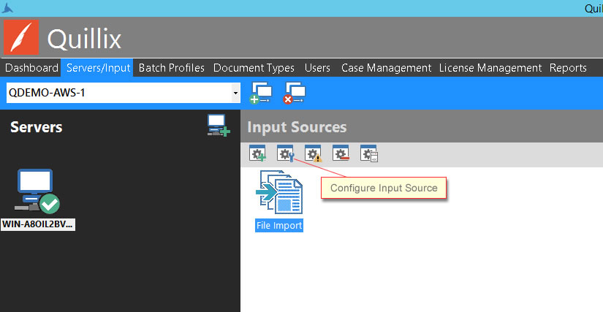603x312 pixels.
Task: Click the QDEMO-AWS-1 text in the combo box
Action: (x=47, y=93)
